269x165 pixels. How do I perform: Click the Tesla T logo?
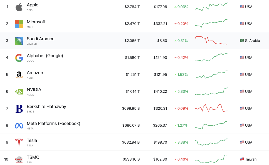pos(19,142)
